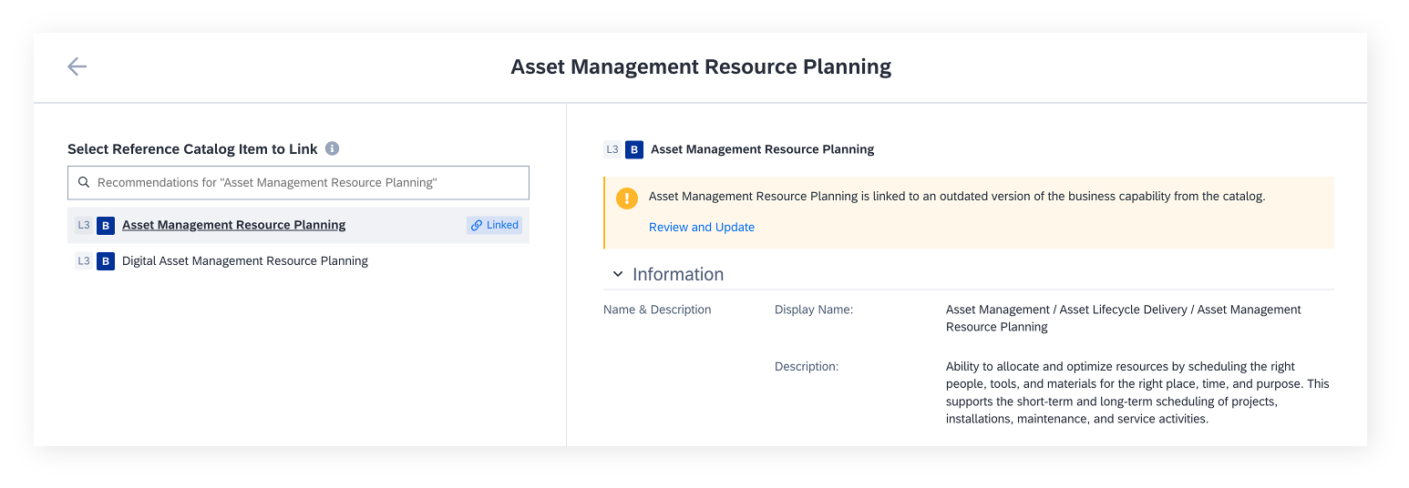Click the L3 level badge in detail header
Image resolution: width=1409 pixels, height=488 pixels.
pos(612,149)
